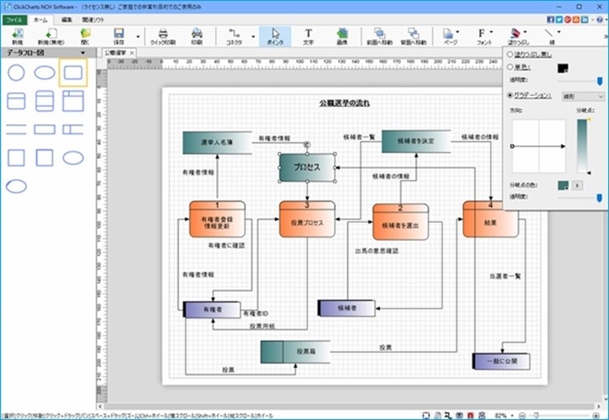Viewport: 609px width, 420px height.
Task: Open the ファイル menu tab
Action: tap(15, 19)
